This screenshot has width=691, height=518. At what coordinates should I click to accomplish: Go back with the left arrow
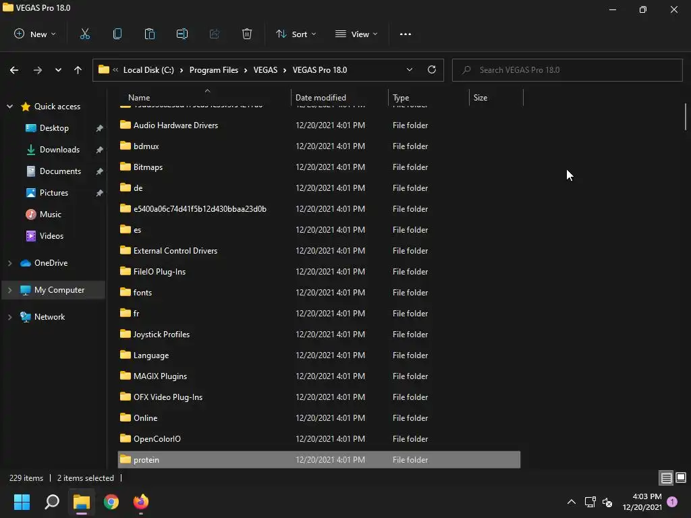(14, 70)
